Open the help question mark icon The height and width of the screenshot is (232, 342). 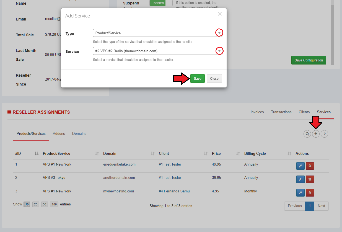pyautogui.click(x=325, y=134)
